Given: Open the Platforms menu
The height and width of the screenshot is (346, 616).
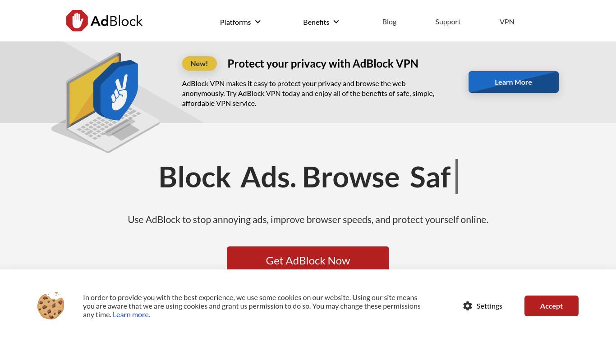Looking at the screenshot, I should click(x=235, y=22).
